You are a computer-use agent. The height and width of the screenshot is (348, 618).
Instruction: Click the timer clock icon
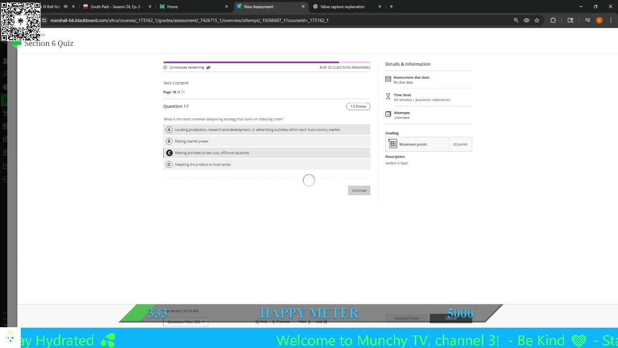[x=165, y=67]
